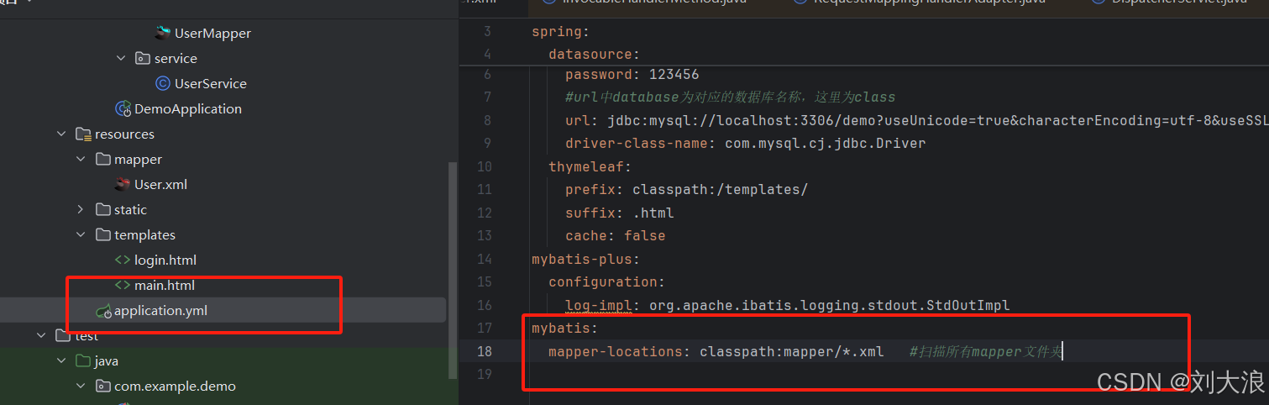This screenshot has width=1269, height=405.
Task: Expand the static folder node
Action: [x=81, y=209]
